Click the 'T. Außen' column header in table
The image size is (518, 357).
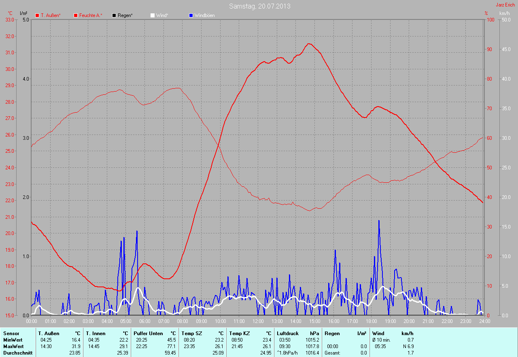click(x=49, y=333)
